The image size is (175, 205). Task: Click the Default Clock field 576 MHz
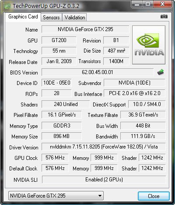pos(55,168)
